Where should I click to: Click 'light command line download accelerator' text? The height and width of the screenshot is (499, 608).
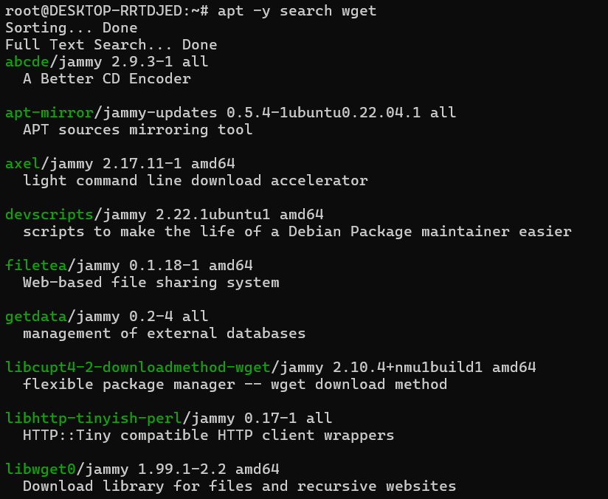pyautogui.click(x=196, y=181)
